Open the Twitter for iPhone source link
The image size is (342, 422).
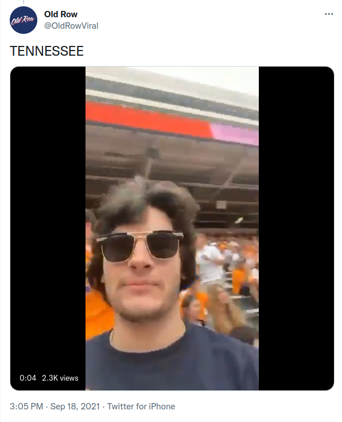point(141,406)
